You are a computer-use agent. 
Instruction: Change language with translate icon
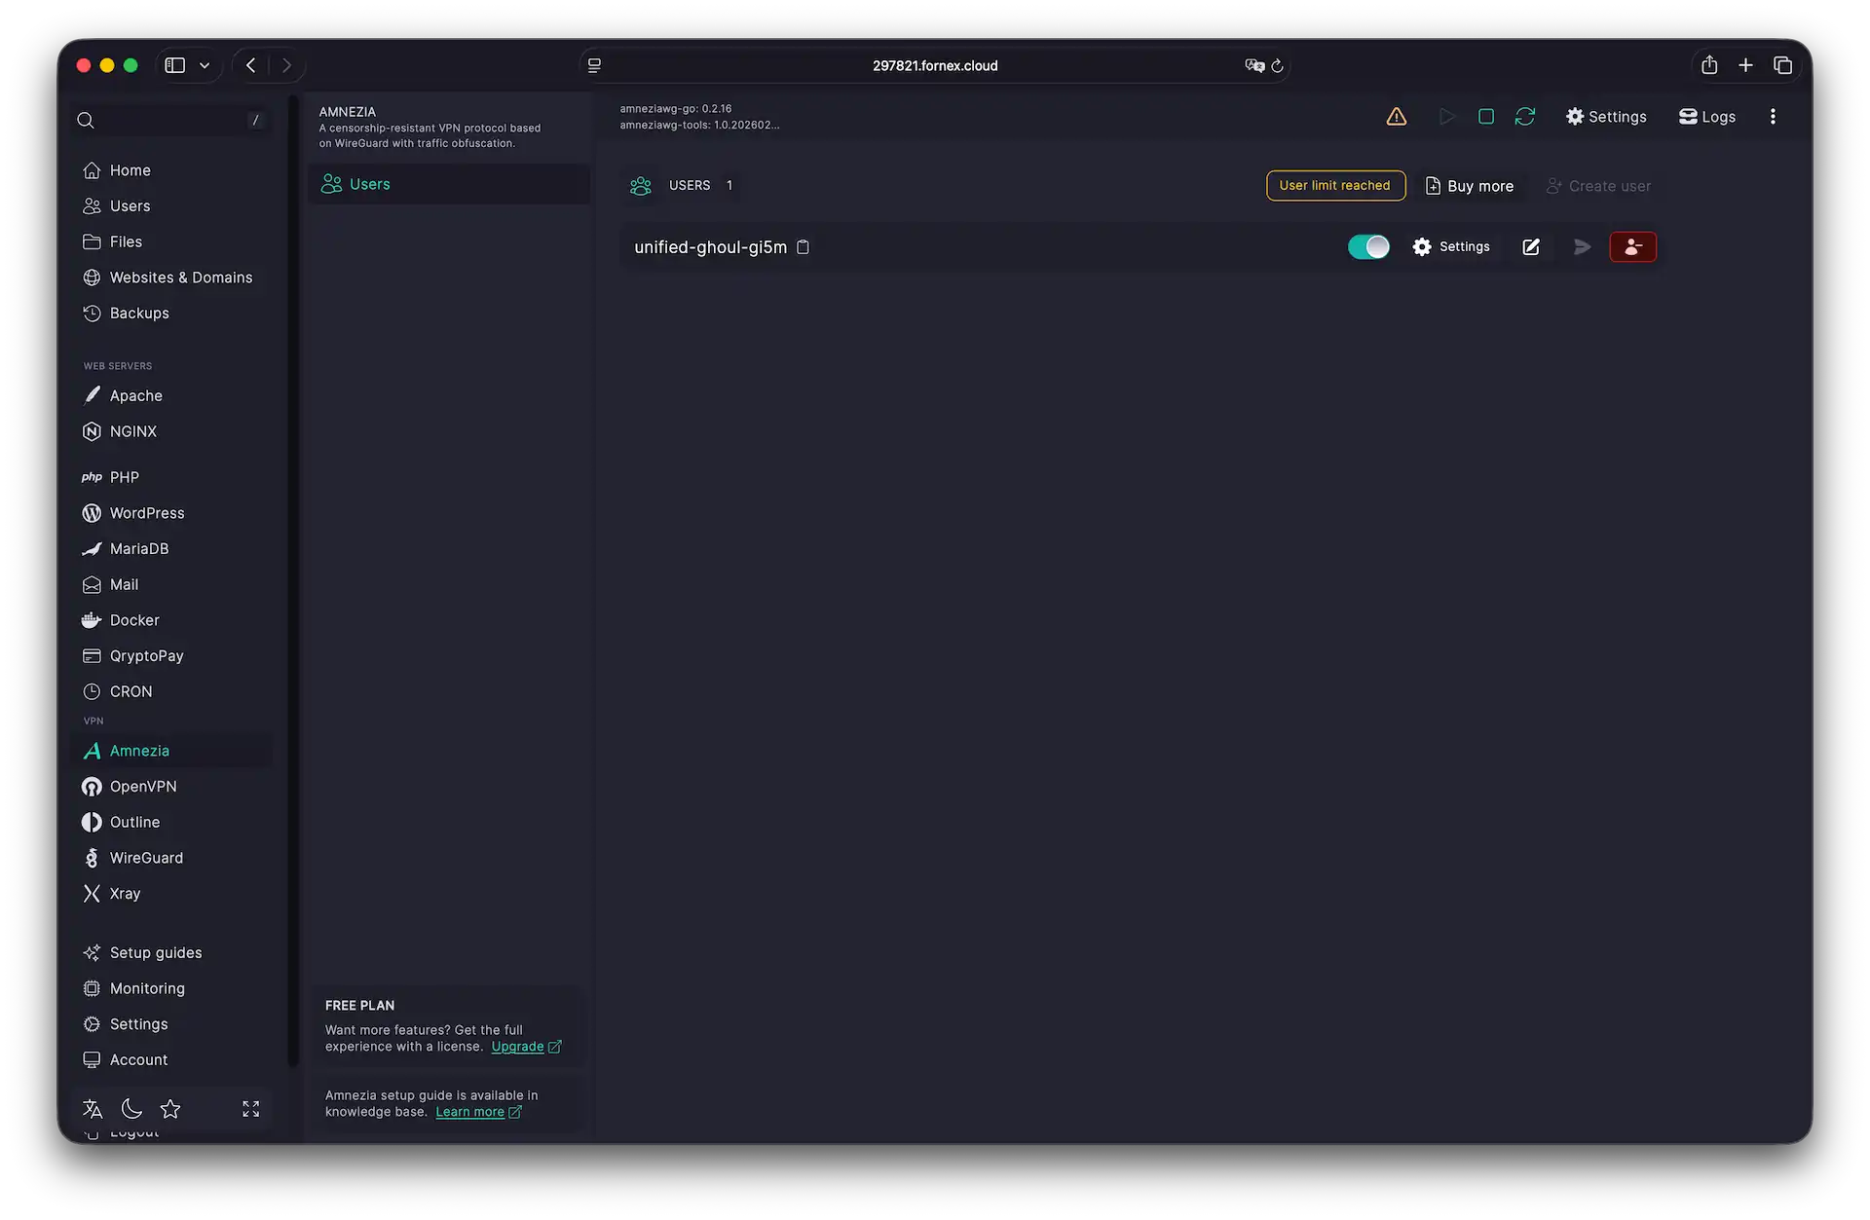(x=93, y=1109)
